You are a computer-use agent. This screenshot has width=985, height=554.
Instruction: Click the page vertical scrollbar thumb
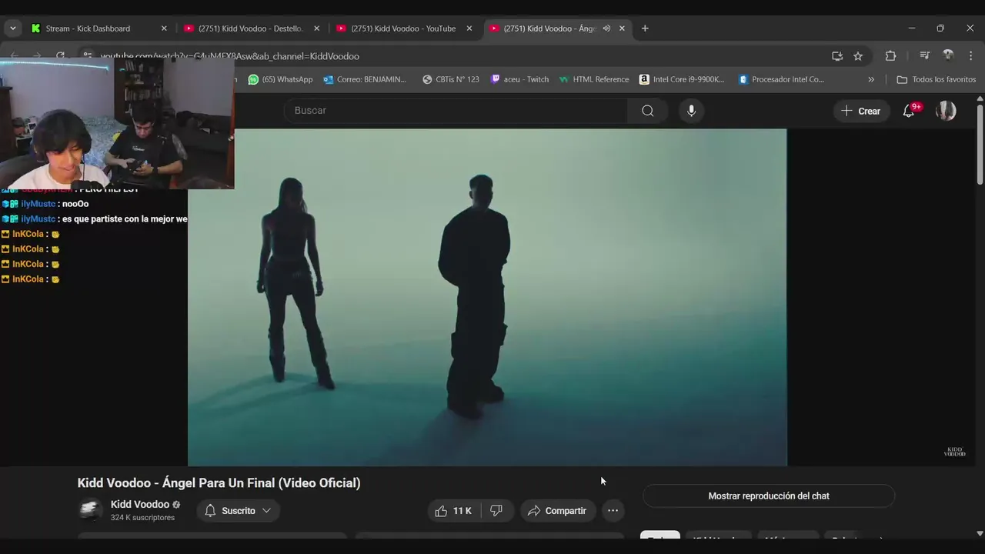(980, 145)
